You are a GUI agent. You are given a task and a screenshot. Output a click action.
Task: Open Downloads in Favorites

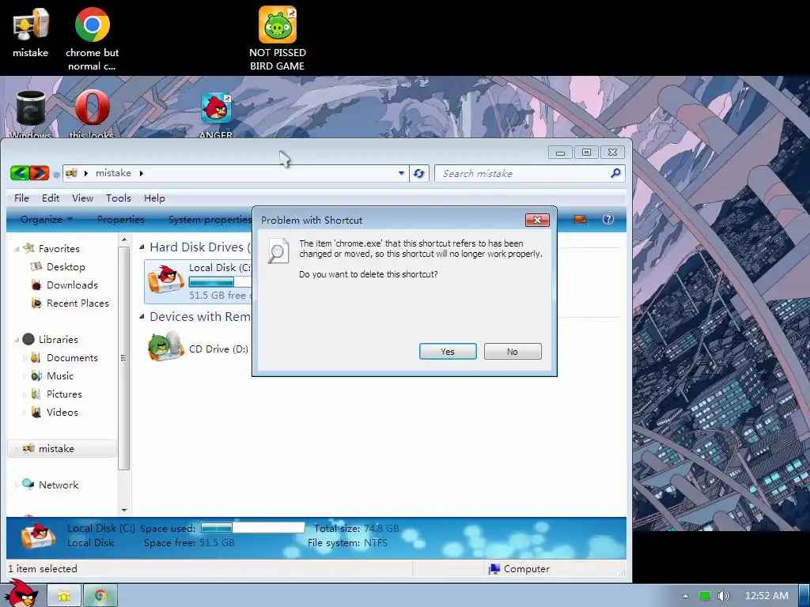(72, 285)
